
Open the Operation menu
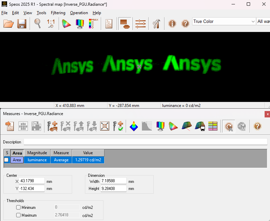point(79,13)
